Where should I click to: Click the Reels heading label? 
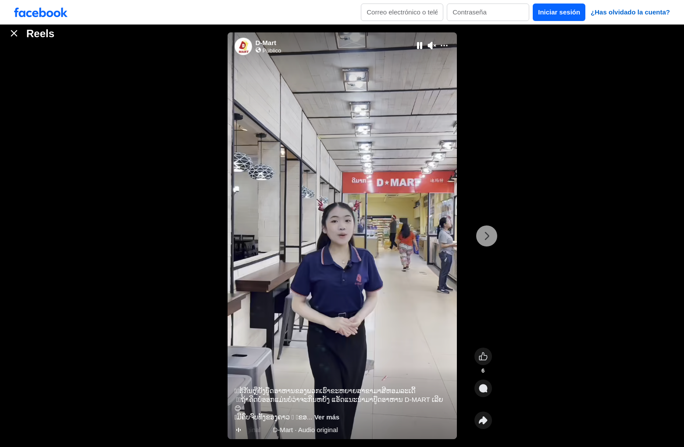[x=40, y=34]
